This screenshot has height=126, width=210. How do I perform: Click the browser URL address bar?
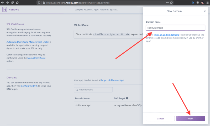pyautogui.click(x=105, y=3)
